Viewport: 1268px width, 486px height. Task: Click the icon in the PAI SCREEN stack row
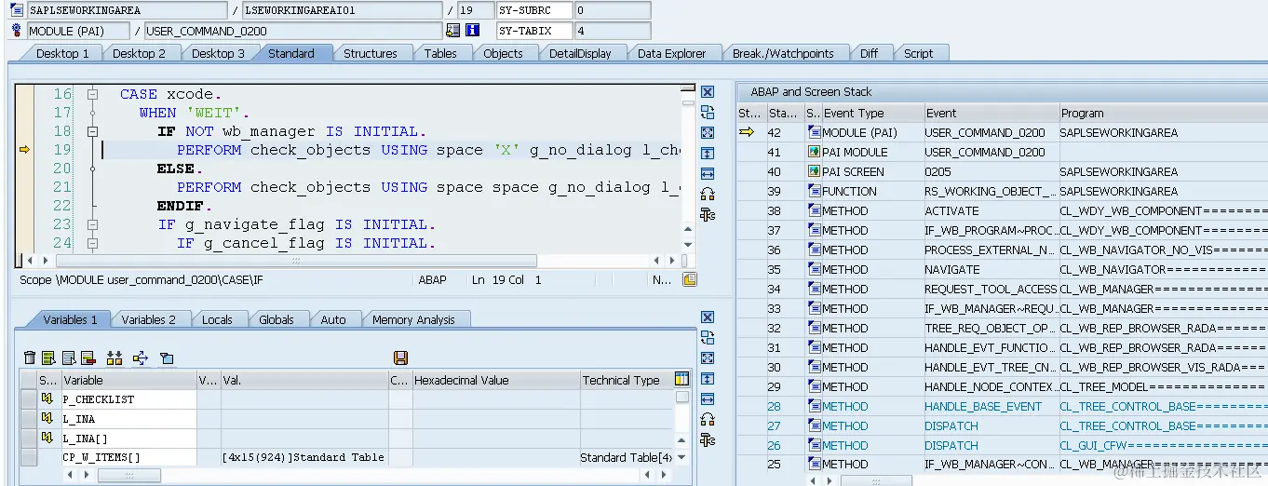coord(814,171)
